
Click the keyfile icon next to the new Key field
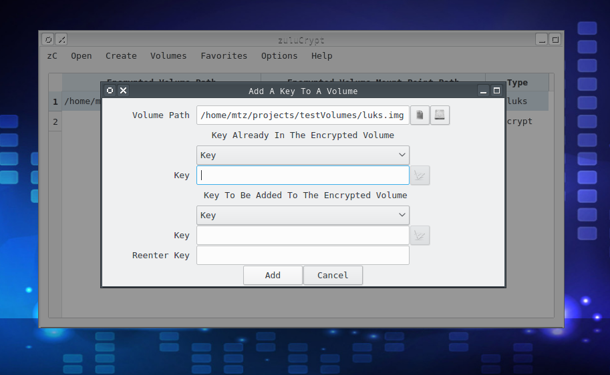[x=420, y=235]
